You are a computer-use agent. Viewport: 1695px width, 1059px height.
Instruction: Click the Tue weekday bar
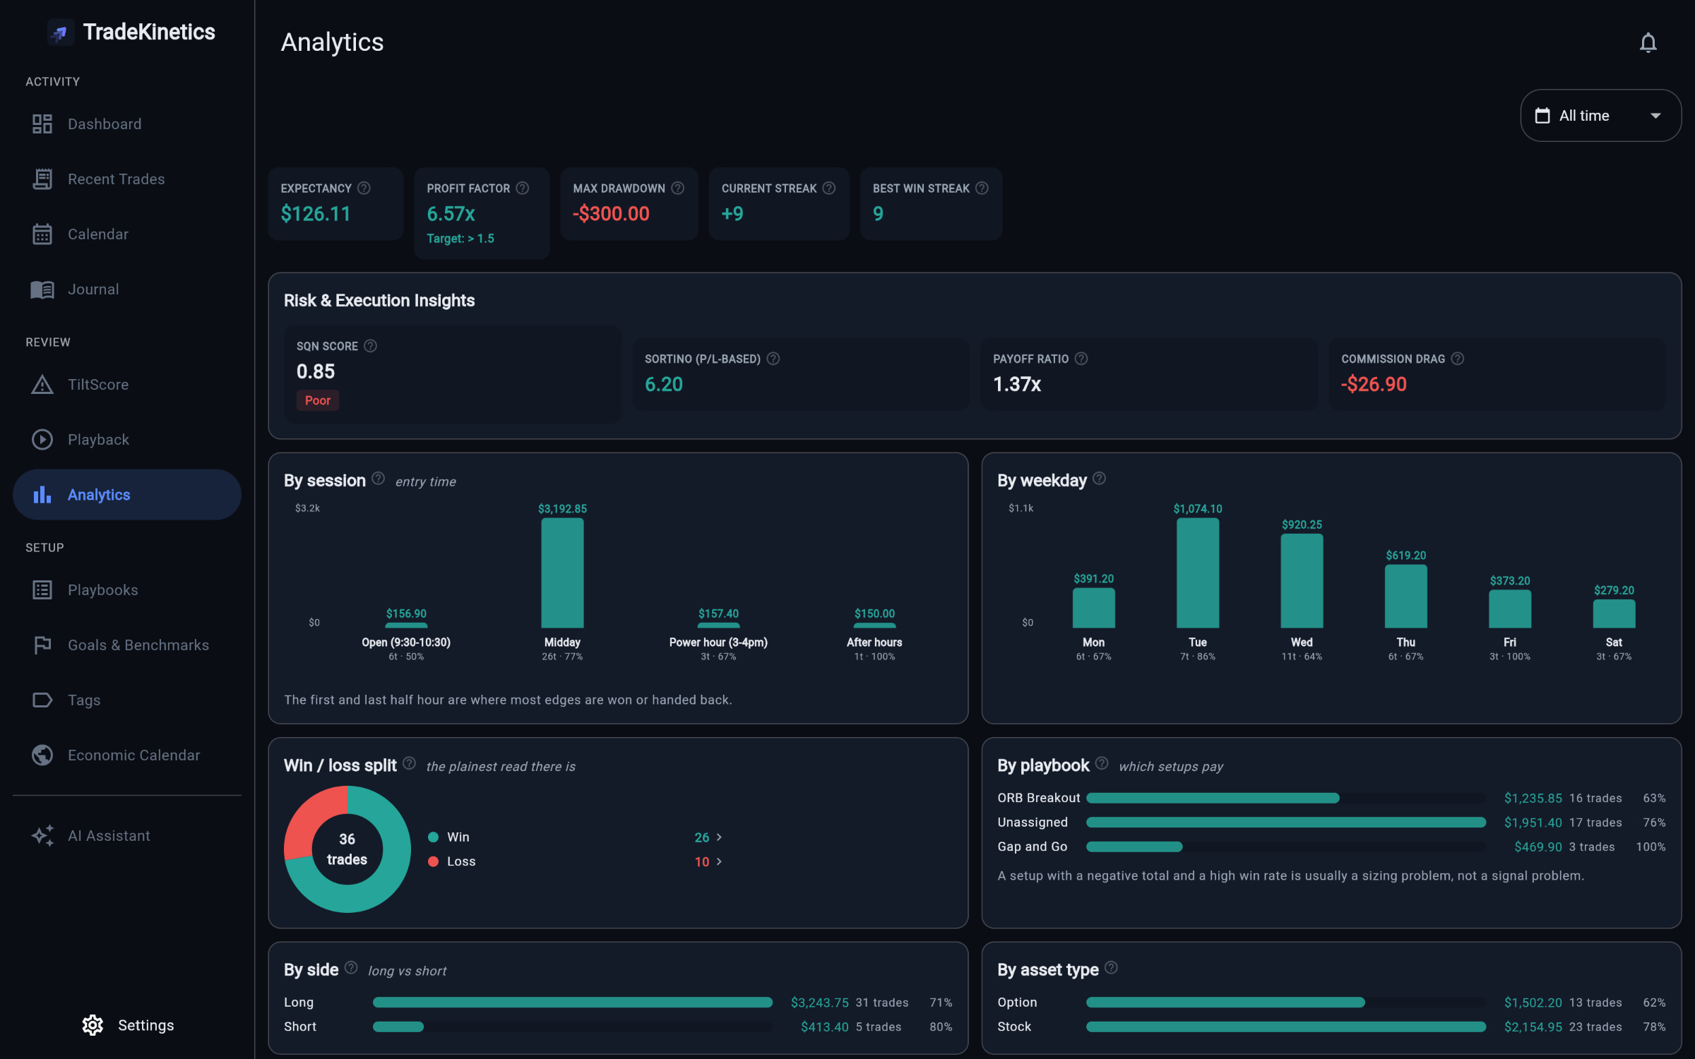tap(1198, 573)
